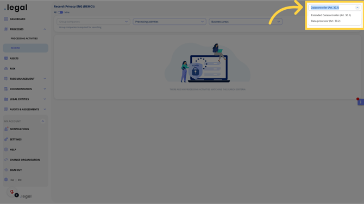This screenshot has width=364, height=204.
Task: Expand the Business areas dropdown
Action: coord(246,22)
